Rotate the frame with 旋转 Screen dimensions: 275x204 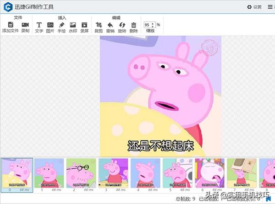[122, 25]
